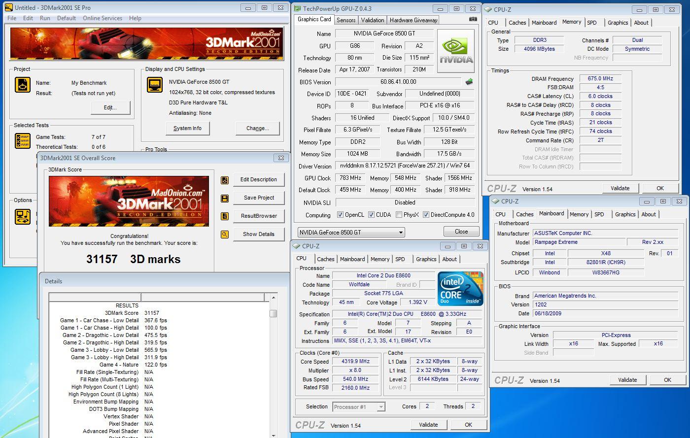Click the CPU-Z Memory window title icon
This screenshot has width=690, height=438.
[488, 9]
